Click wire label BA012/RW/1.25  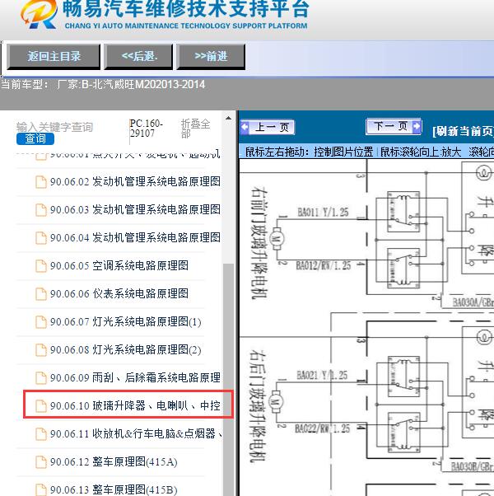click(324, 265)
